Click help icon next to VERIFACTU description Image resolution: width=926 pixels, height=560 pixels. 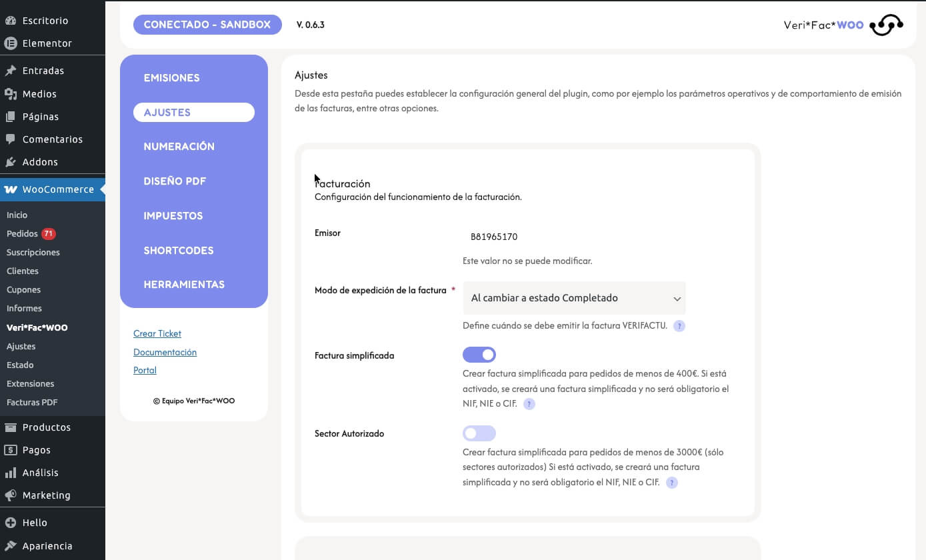pyautogui.click(x=679, y=326)
